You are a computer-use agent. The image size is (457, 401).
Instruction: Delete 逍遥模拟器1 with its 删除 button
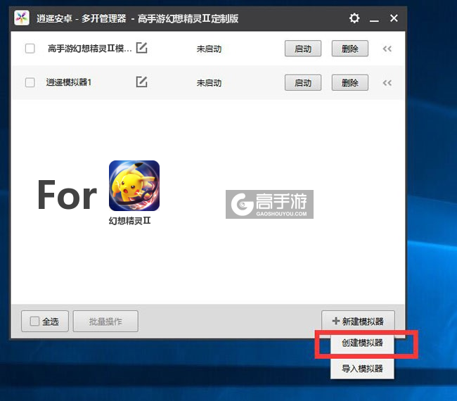tap(349, 83)
